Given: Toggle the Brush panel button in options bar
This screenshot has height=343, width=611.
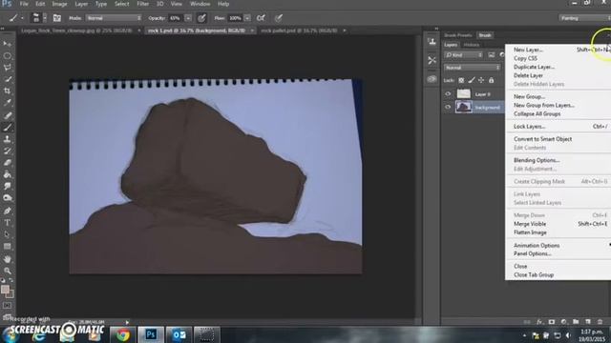Looking at the screenshot, I should pos(57,18).
